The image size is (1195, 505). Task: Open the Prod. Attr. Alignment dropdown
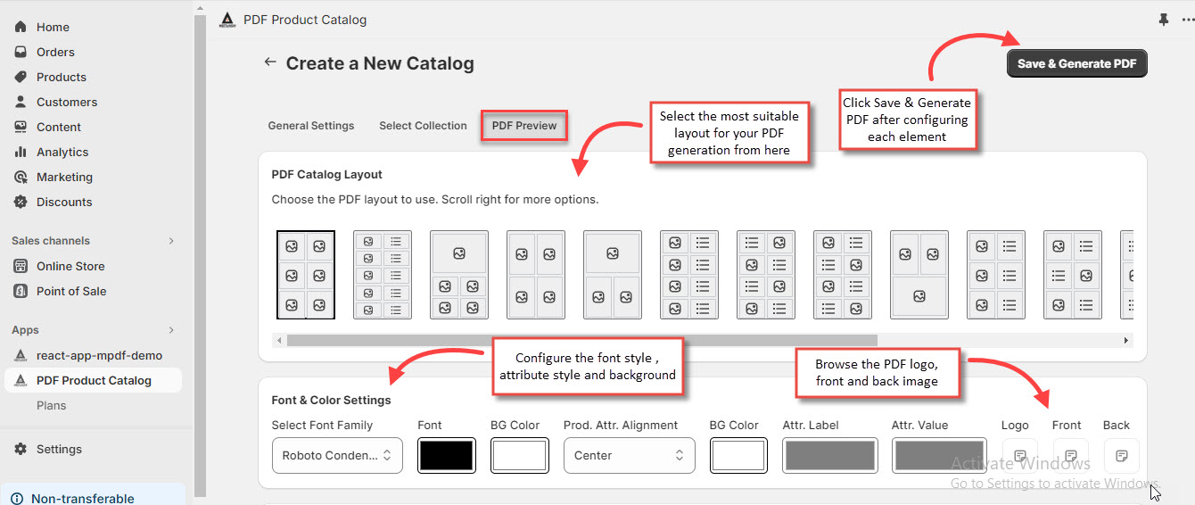point(629,455)
